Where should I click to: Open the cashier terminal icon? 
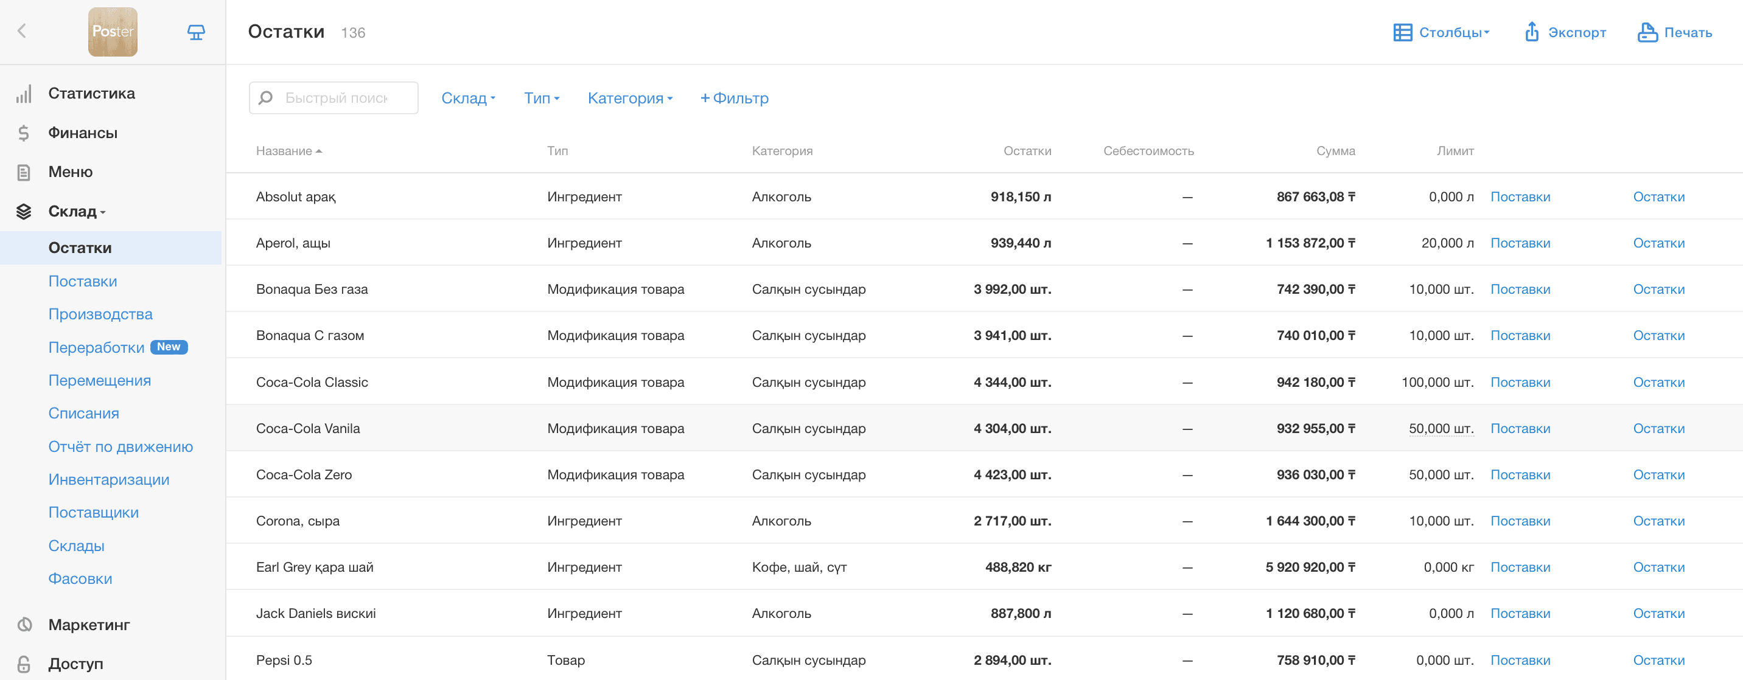point(196,32)
